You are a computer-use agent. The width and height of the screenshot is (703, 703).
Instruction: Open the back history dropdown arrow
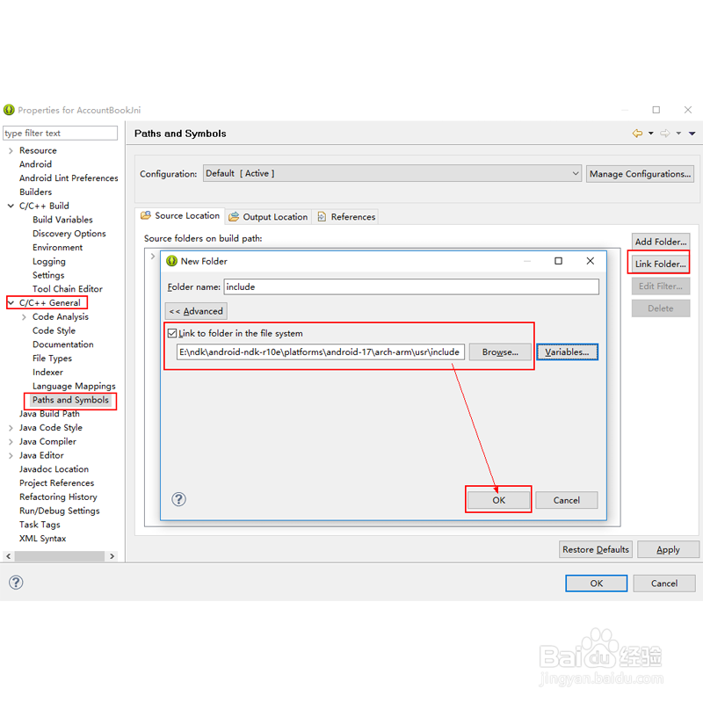pyautogui.click(x=651, y=134)
